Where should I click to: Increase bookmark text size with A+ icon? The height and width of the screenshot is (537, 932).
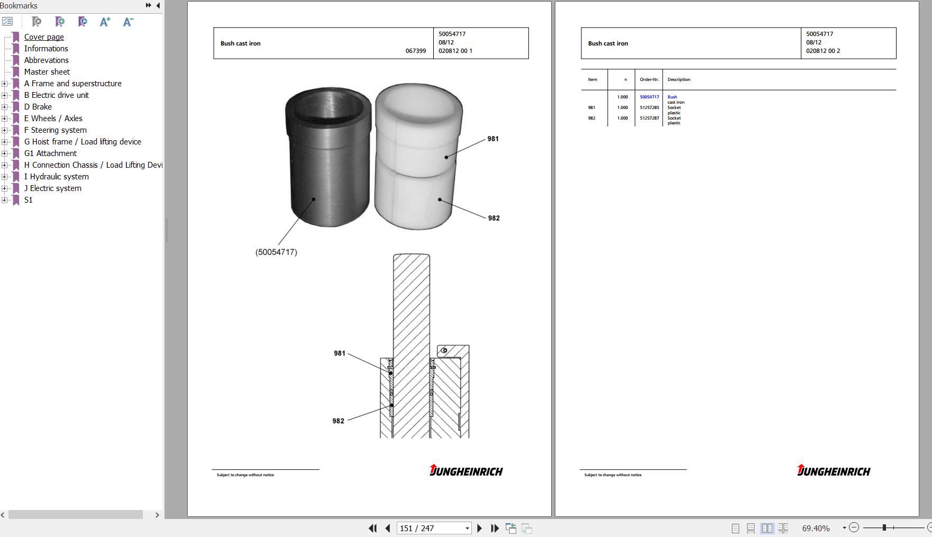[x=105, y=22]
